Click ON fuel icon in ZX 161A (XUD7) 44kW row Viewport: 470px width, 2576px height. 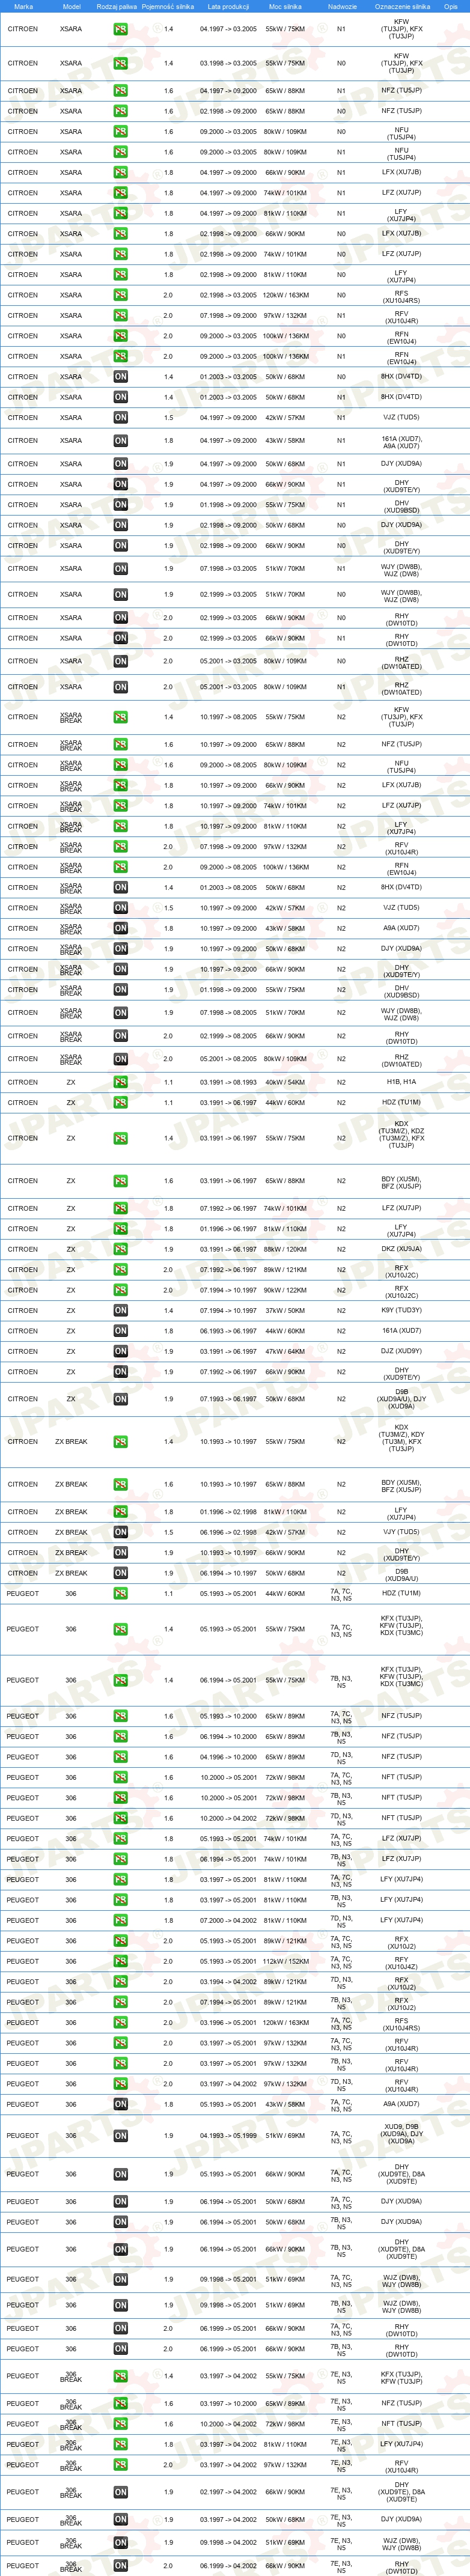coord(120,1331)
